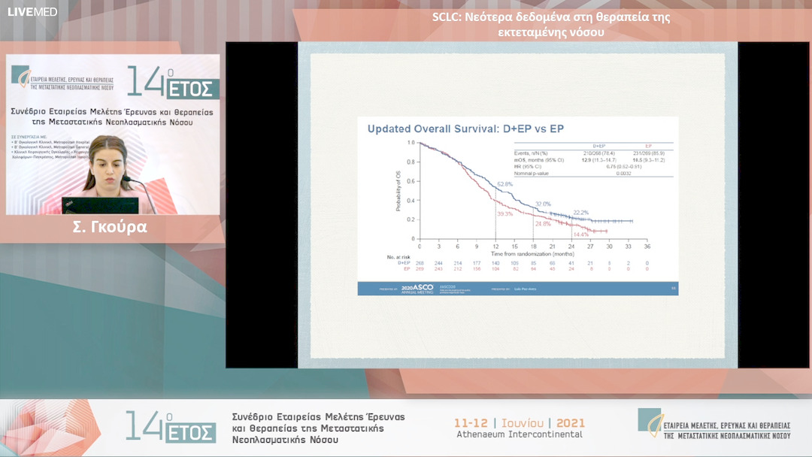
Task: Click the conference title in the bottom banner
Action: (320, 428)
